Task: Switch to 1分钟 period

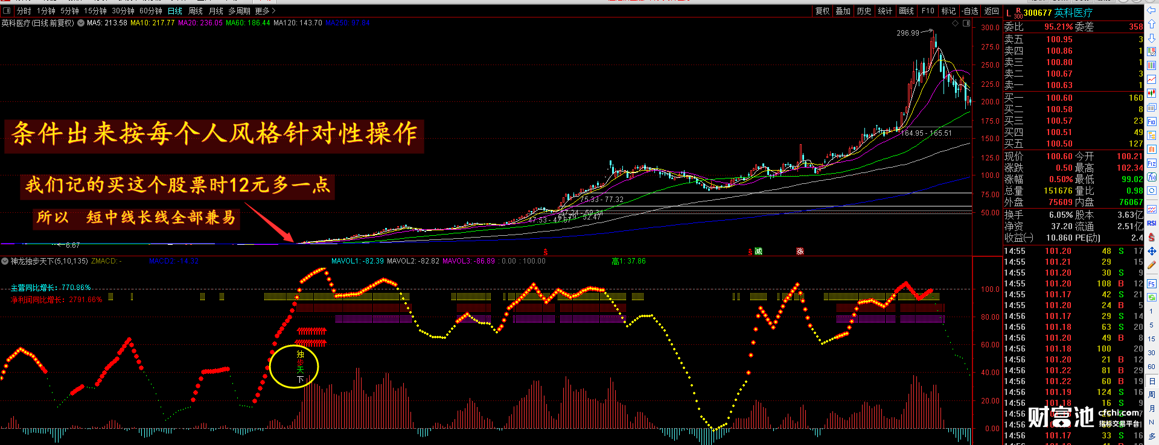Action: click(x=46, y=11)
